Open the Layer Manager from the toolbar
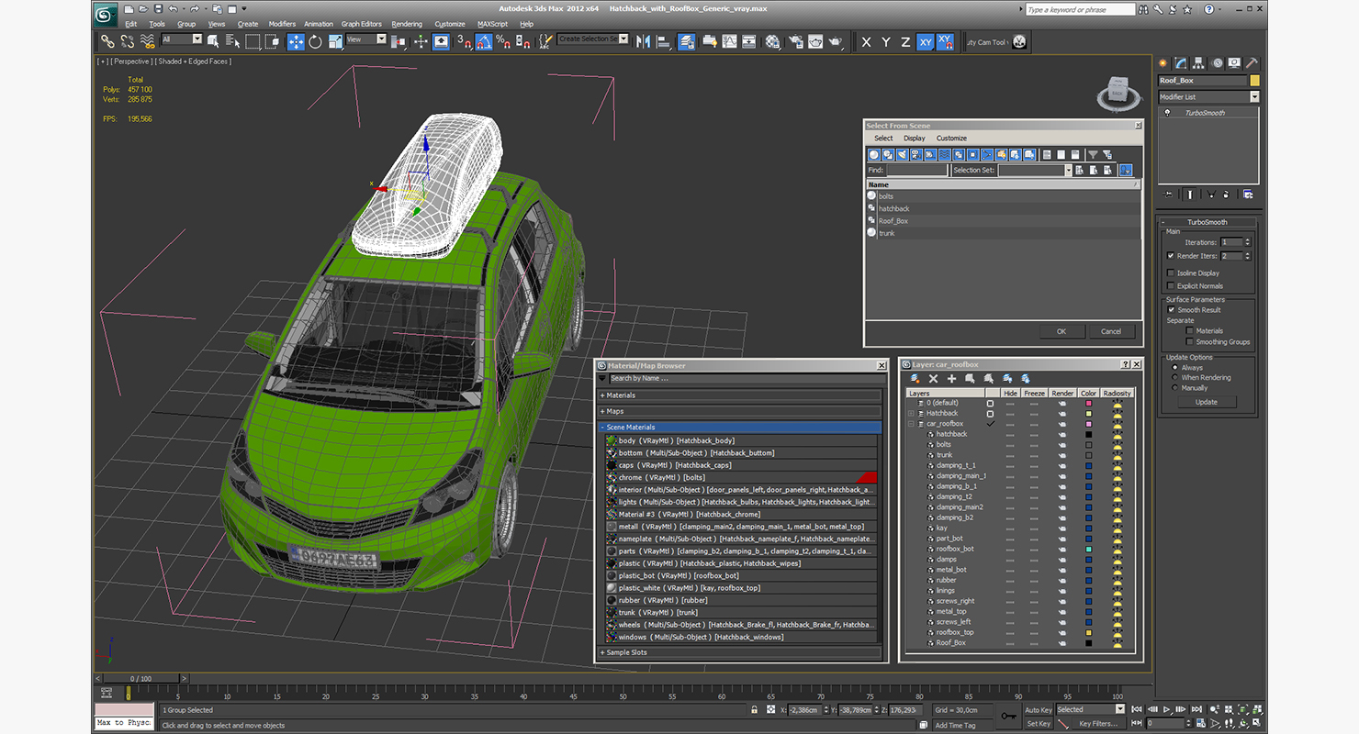The width and height of the screenshot is (1359, 734). pos(687,41)
